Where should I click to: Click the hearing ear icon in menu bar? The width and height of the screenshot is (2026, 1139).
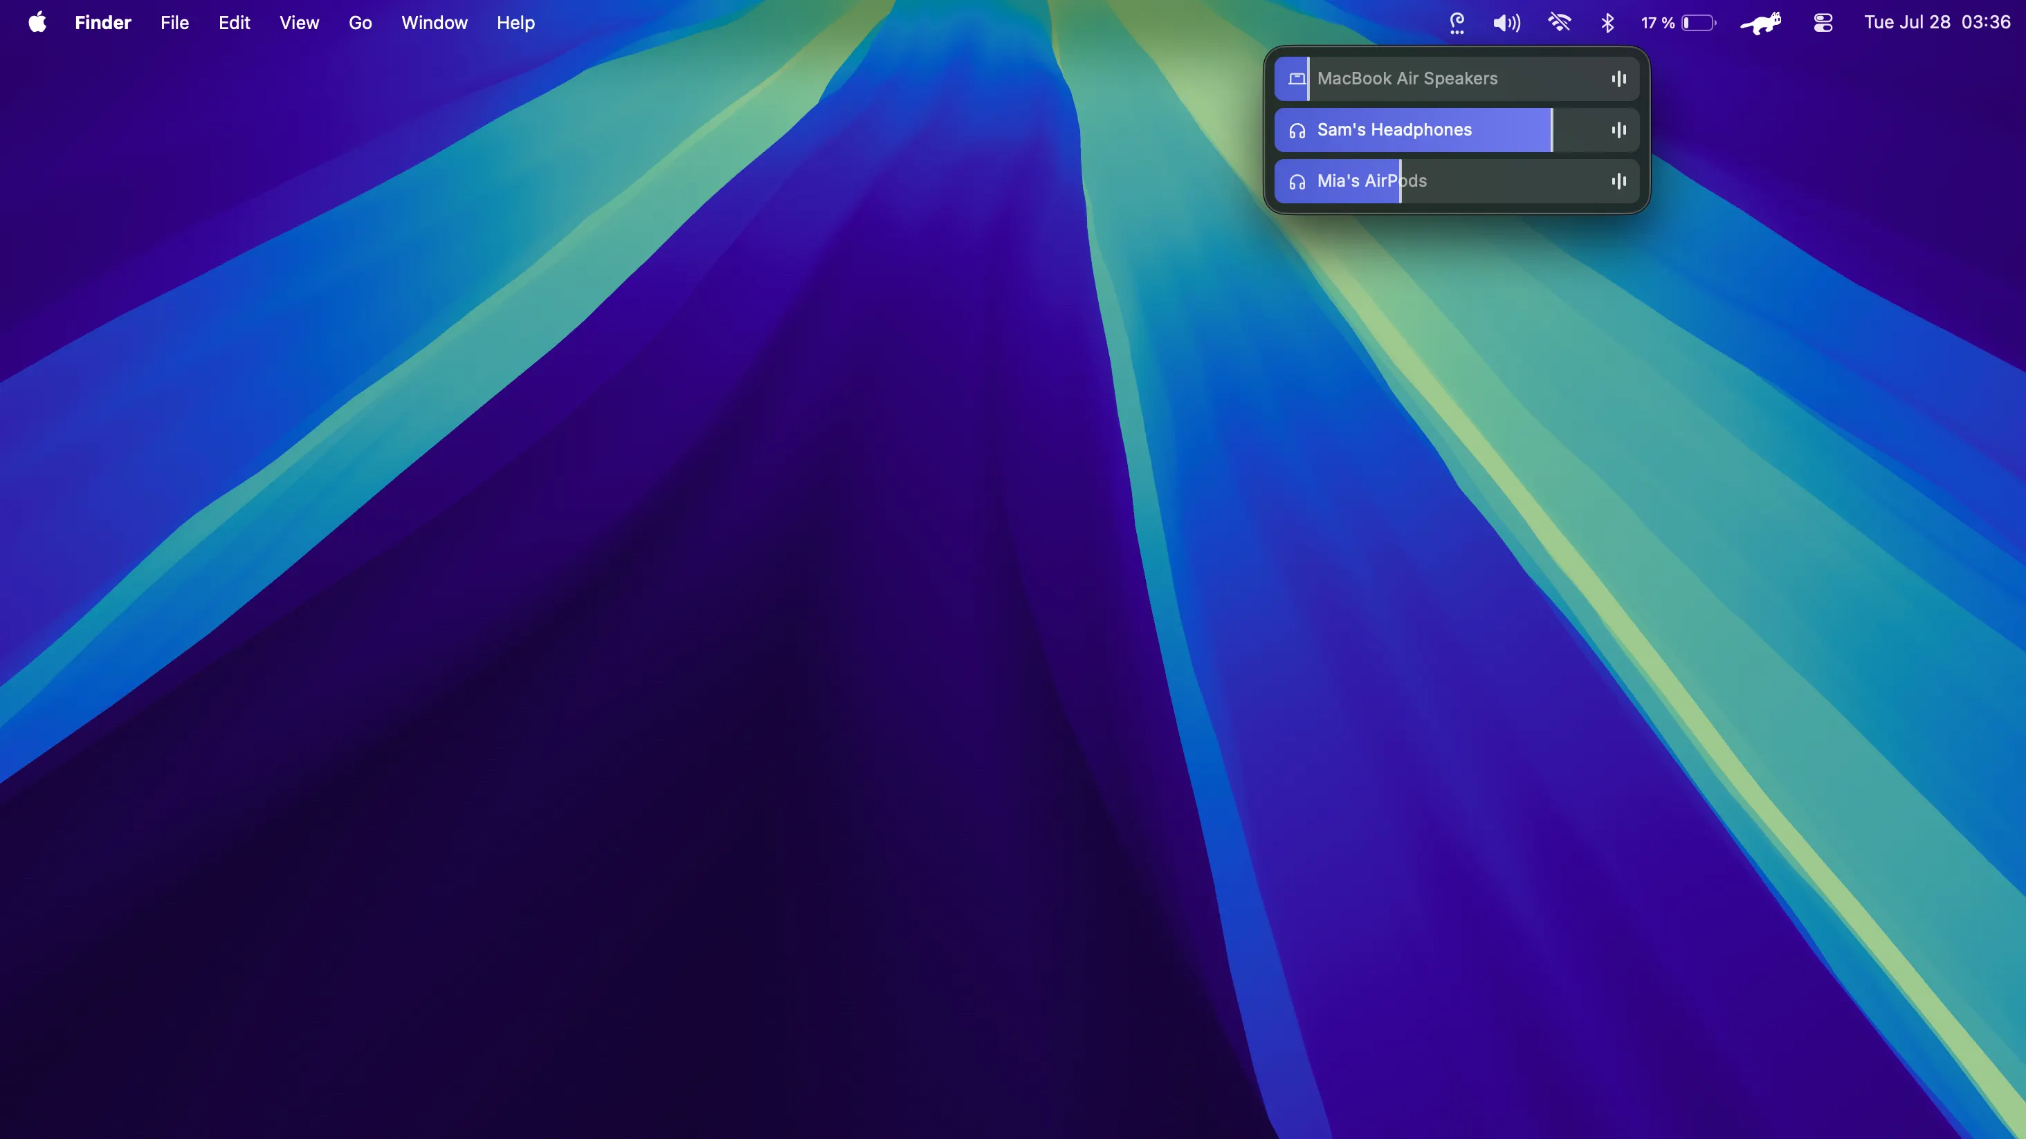point(1457,23)
